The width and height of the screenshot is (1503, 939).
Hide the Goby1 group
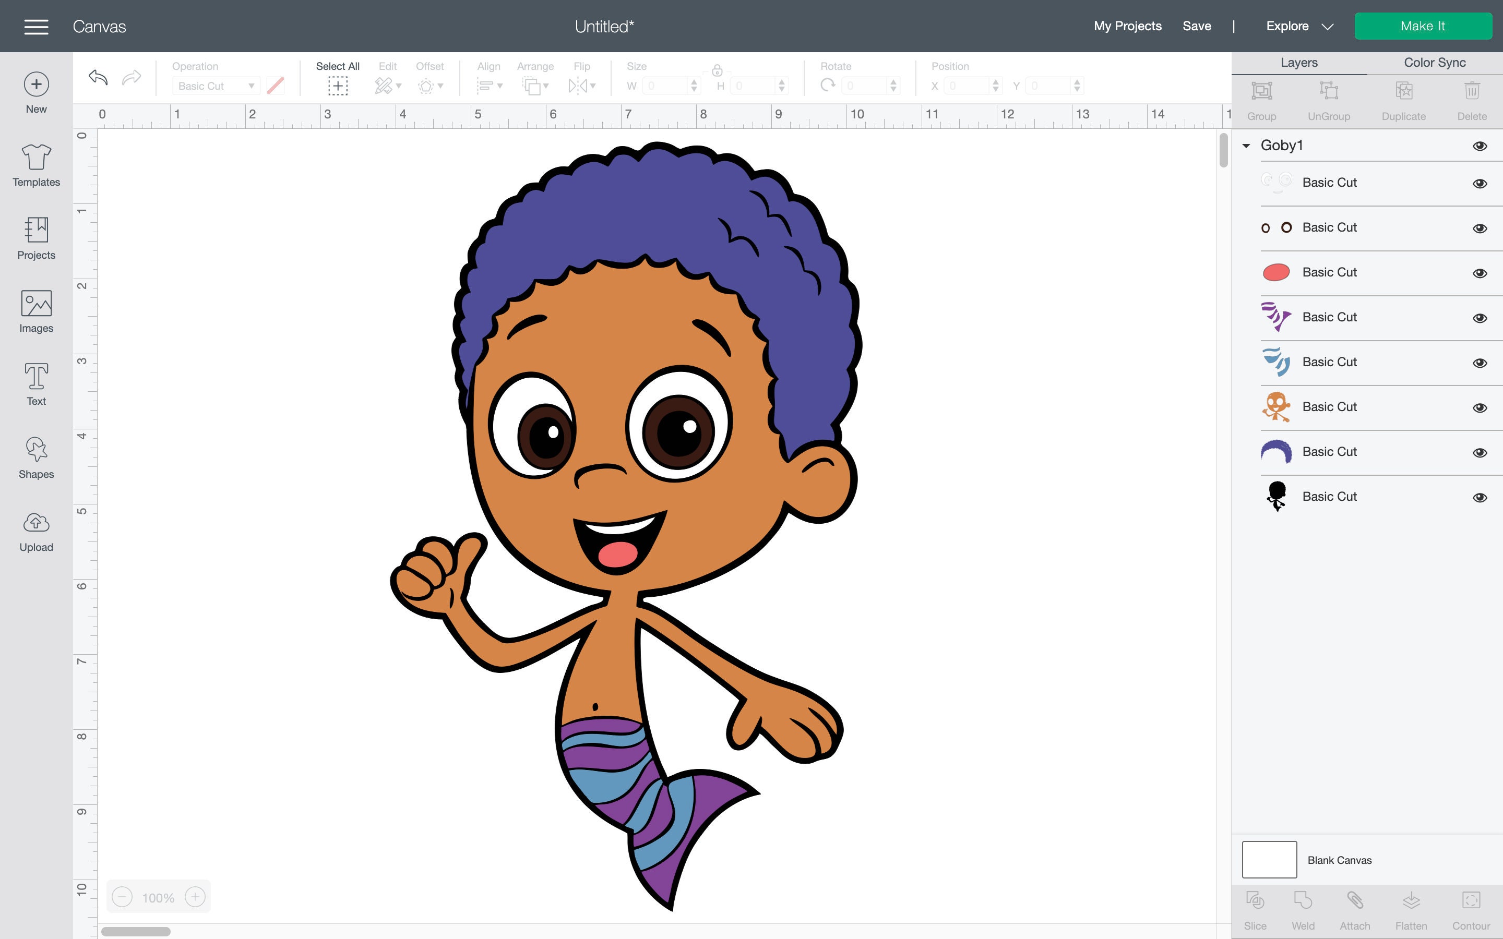click(1480, 146)
